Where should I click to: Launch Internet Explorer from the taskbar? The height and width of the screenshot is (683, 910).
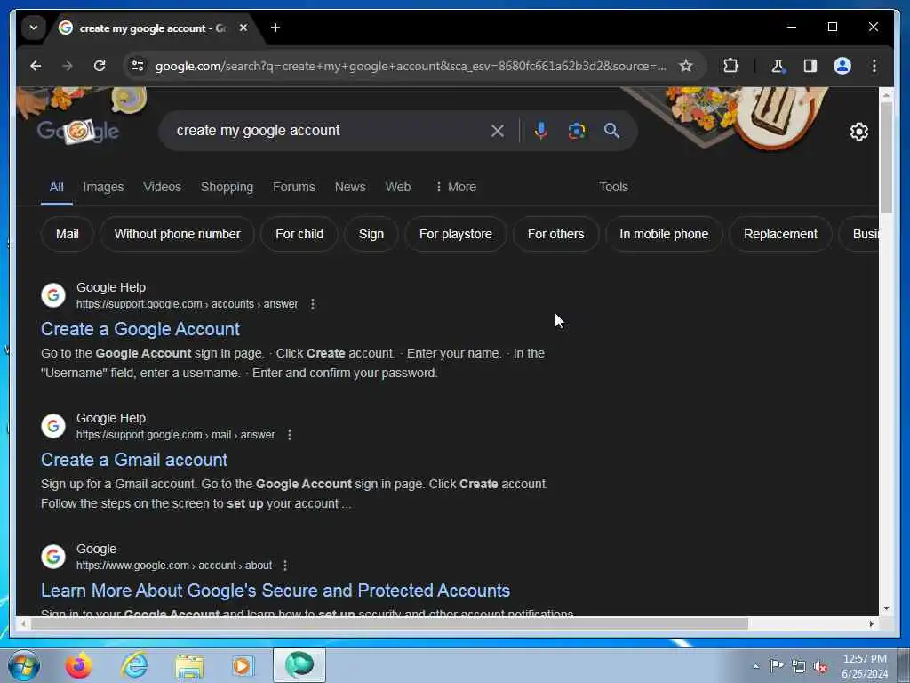[x=134, y=665]
